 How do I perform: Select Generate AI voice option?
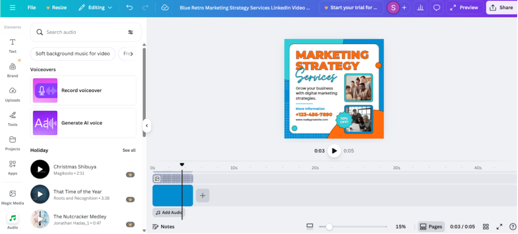tap(83, 123)
